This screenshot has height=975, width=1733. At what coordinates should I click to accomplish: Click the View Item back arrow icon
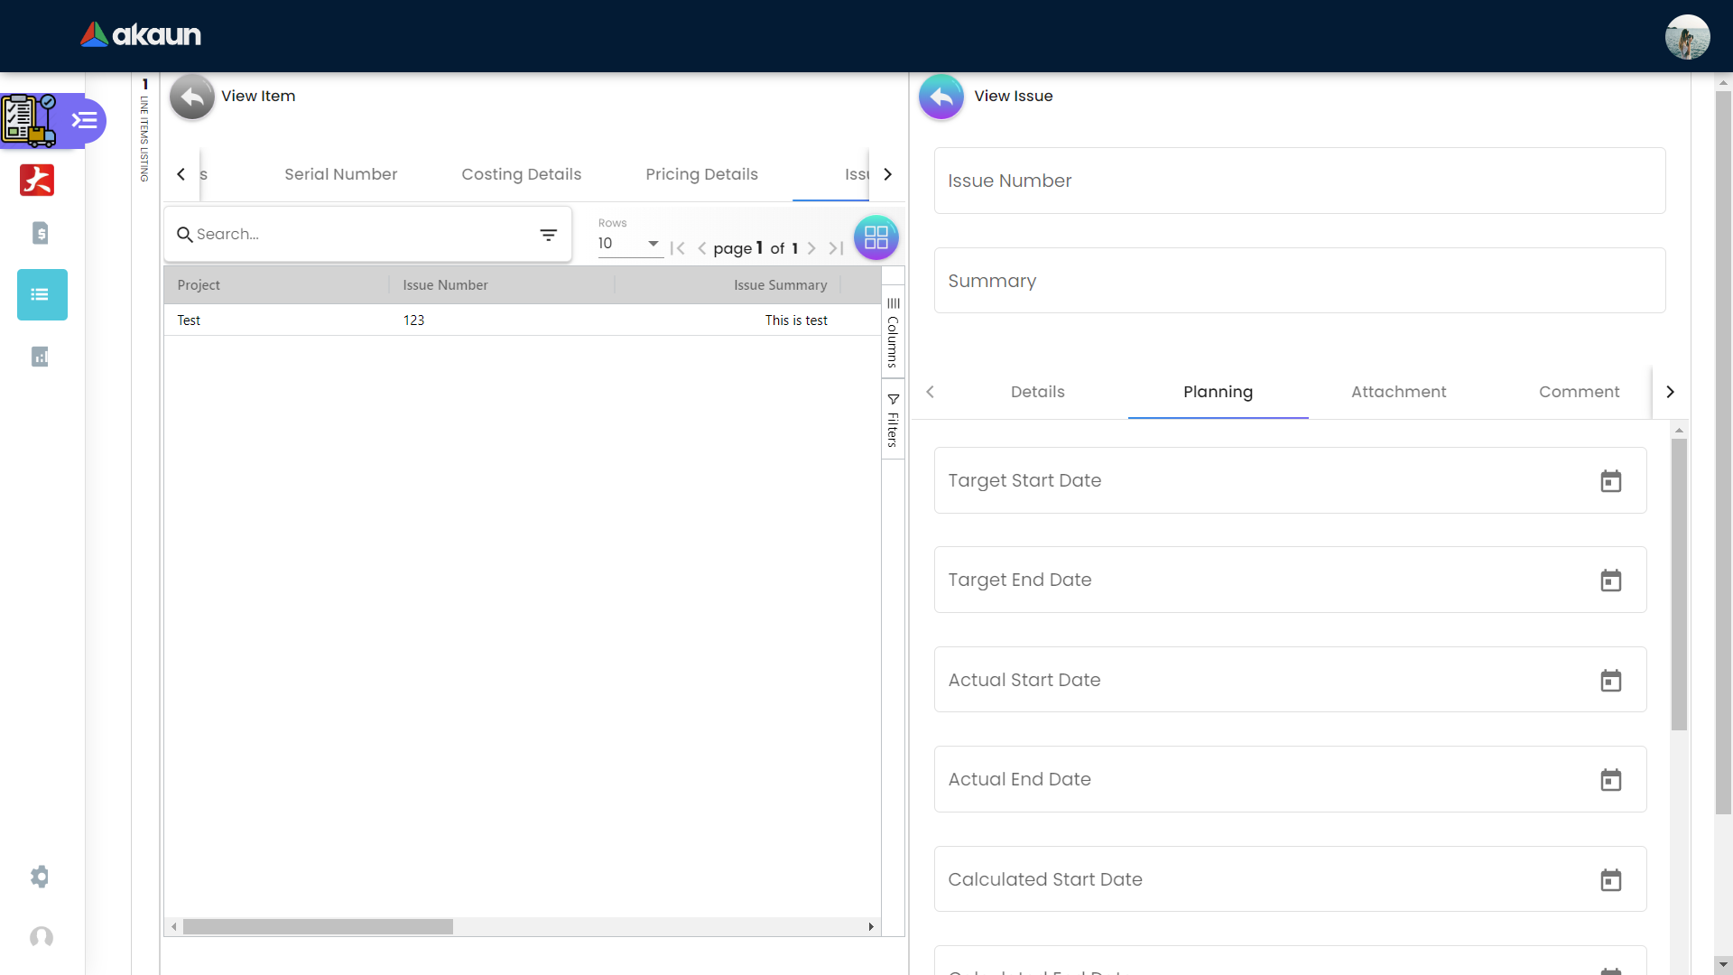point(191,97)
